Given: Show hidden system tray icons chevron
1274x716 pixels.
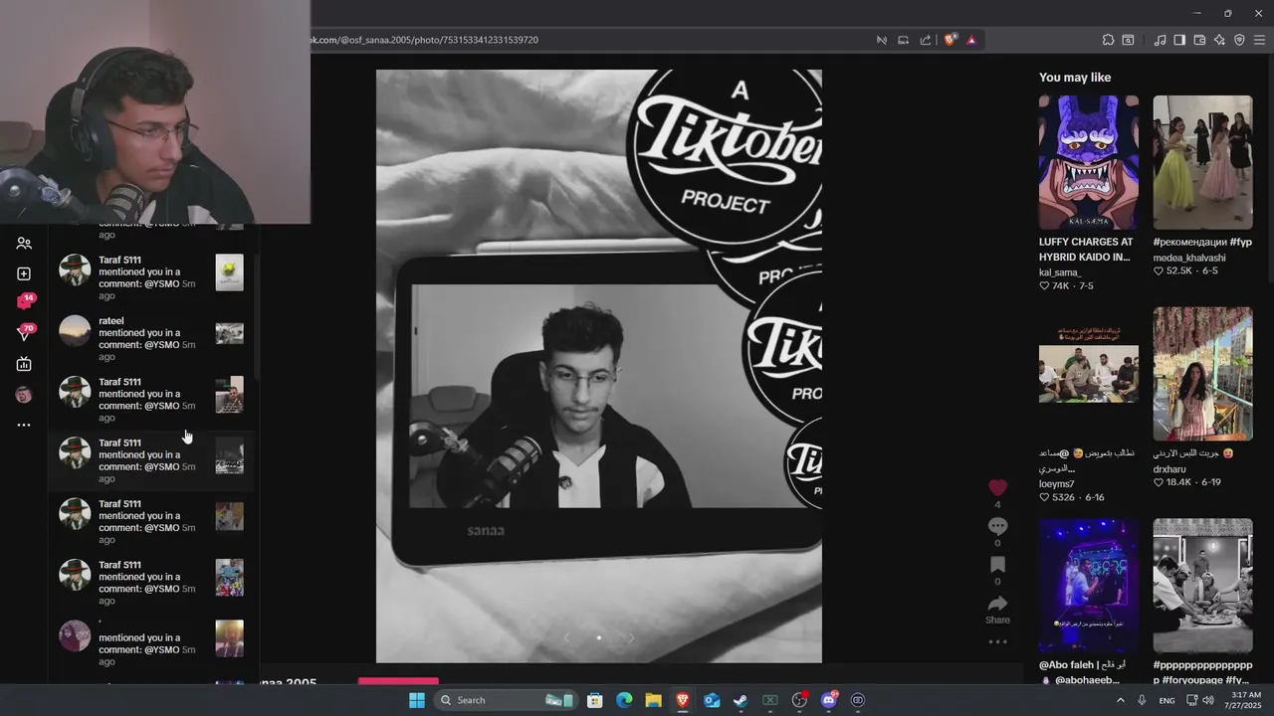Looking at the screenshot, I should coord(1120,700).
